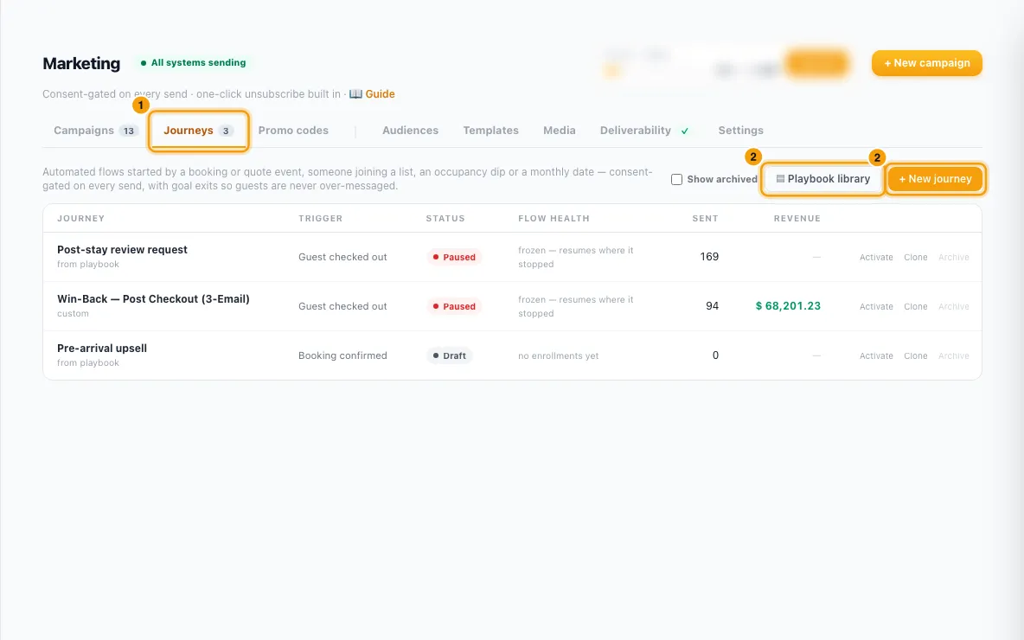Click the Paused status of Win-Back journey
This screenshot has width=1024, height=640.
(x=455, y=306)
